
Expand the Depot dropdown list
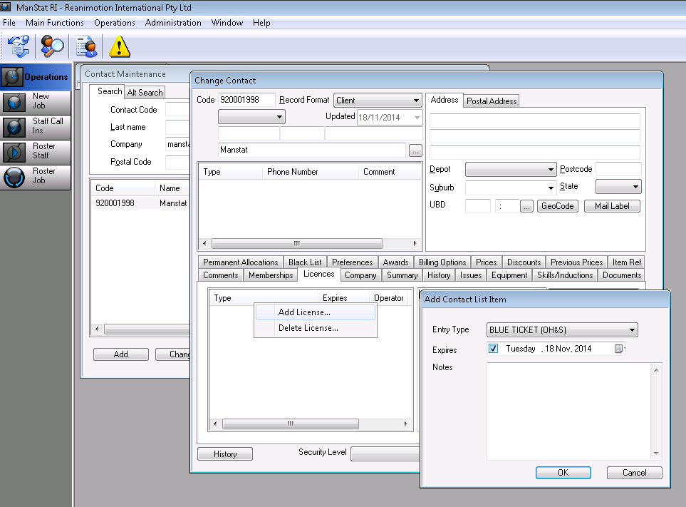click(x=551, y=170)
